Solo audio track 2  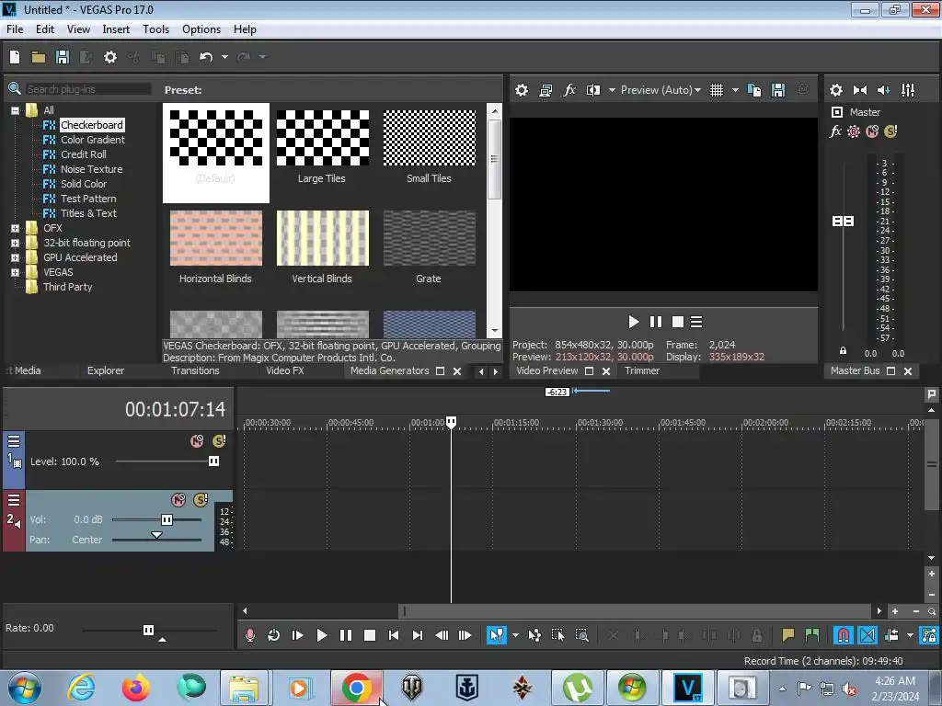200,499
